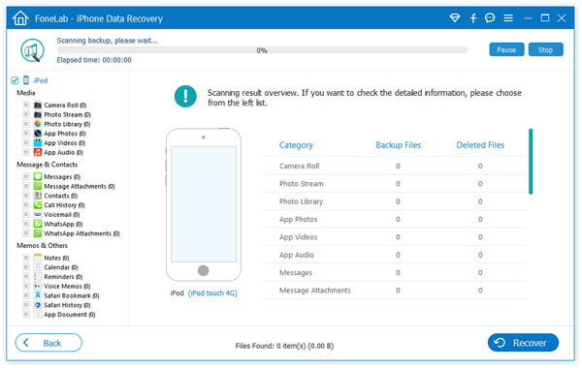The image size is (582, 368).
Task: Click the Safari History compass icon
Action: tap(38, 305)
